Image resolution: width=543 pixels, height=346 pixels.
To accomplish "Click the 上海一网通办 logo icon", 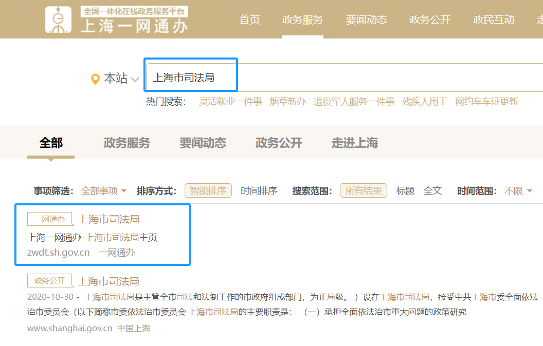I will click(x=58, y=20).
